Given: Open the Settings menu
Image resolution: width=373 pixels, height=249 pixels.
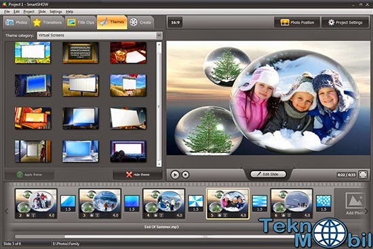Looking at the screenshot, I should click(56, 12).
